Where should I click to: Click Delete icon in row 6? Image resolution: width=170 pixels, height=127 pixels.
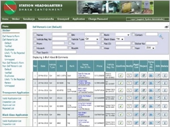click(x=165, y=115)
